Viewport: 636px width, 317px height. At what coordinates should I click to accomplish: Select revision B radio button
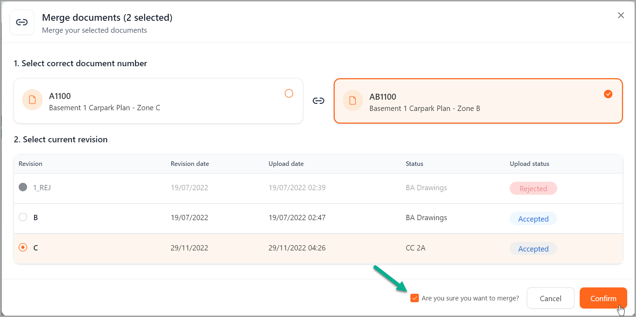23,217
